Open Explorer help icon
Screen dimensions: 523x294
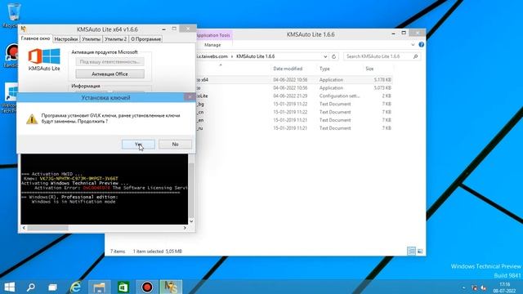[x=422, y=45]
